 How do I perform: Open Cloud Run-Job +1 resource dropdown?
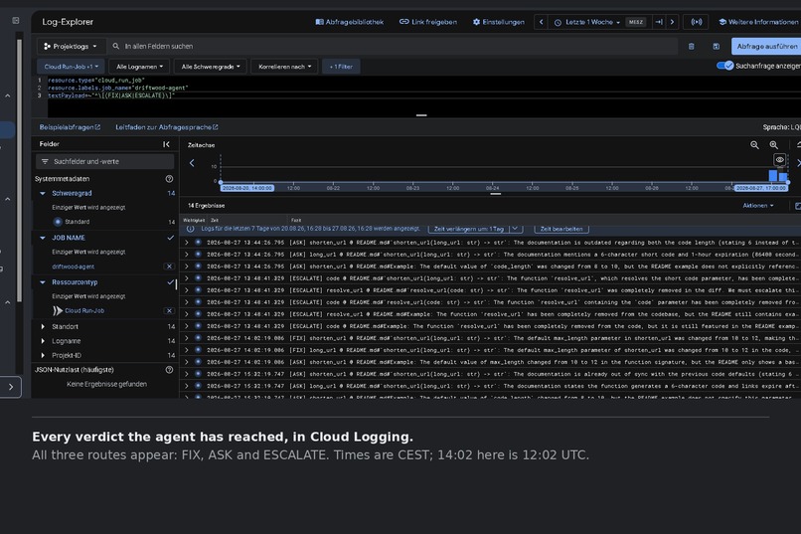pyautogui.click(x=71, y=67)
